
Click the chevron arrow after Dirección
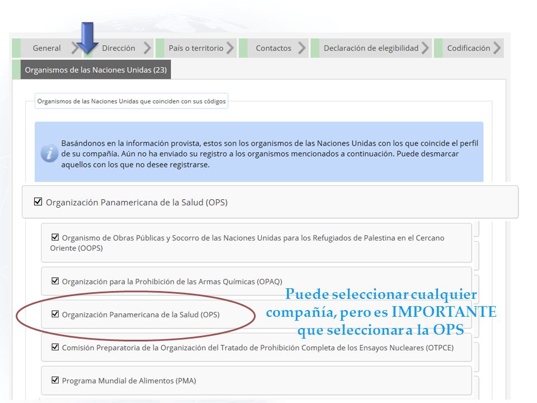point(147,48)
